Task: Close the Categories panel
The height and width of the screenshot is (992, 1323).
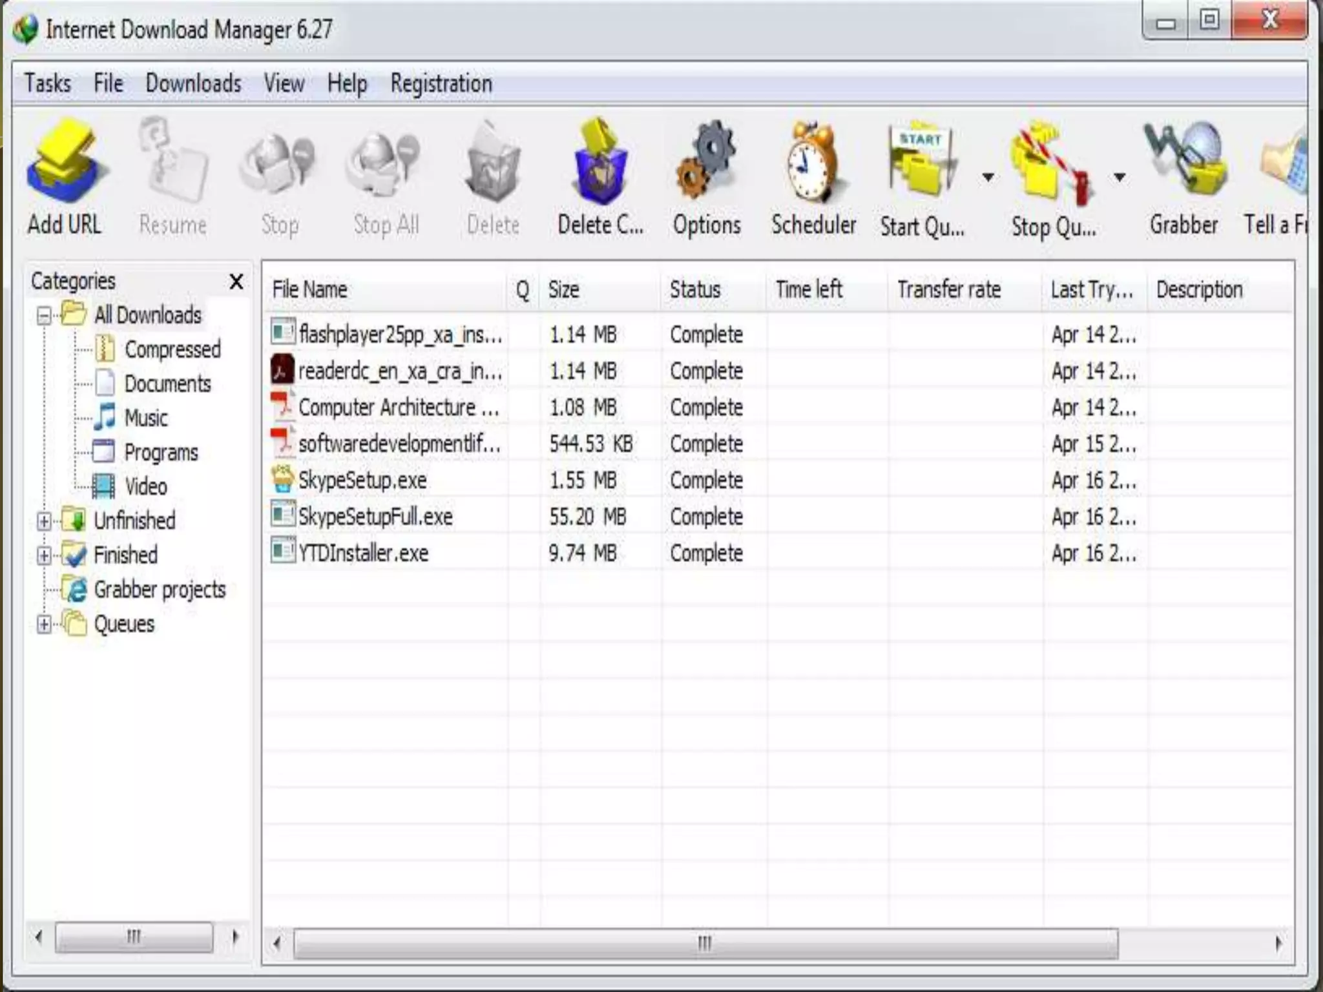Action: [236, 282]
